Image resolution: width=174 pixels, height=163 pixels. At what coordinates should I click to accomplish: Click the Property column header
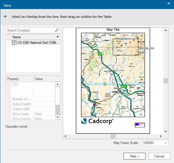[20, 79]
